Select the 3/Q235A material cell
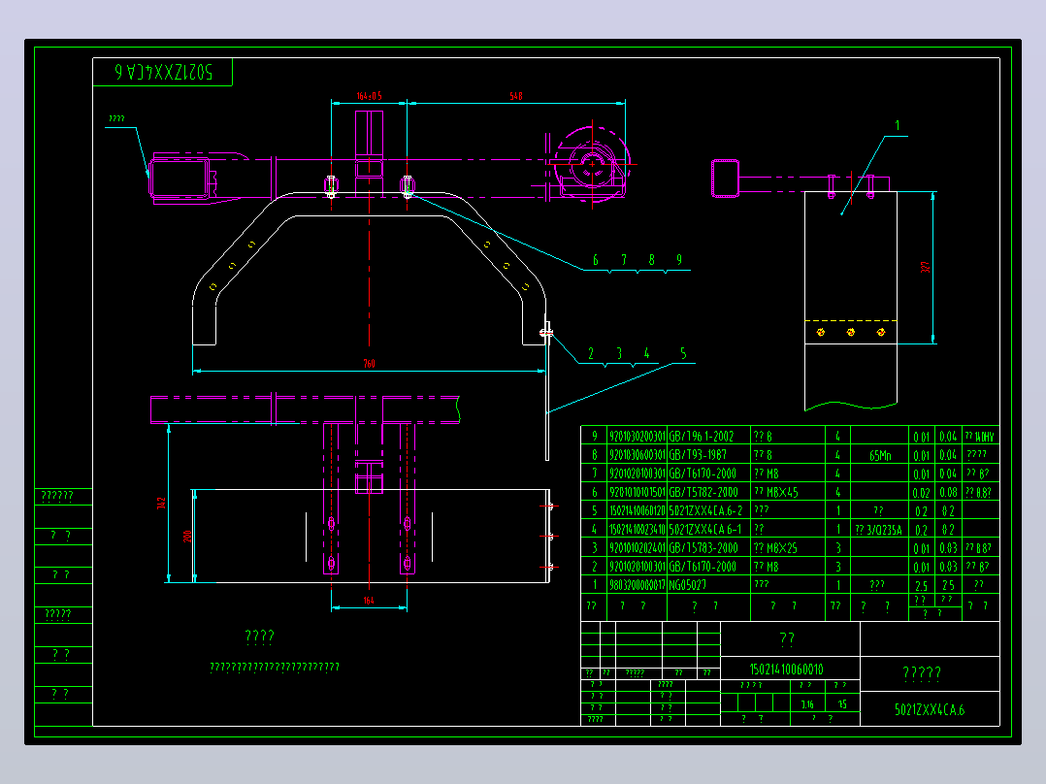 878,530
